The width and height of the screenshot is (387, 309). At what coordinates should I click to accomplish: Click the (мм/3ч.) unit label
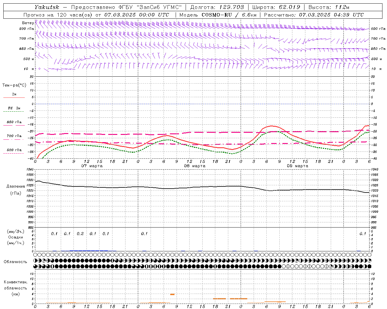click(x=15, y=231)
